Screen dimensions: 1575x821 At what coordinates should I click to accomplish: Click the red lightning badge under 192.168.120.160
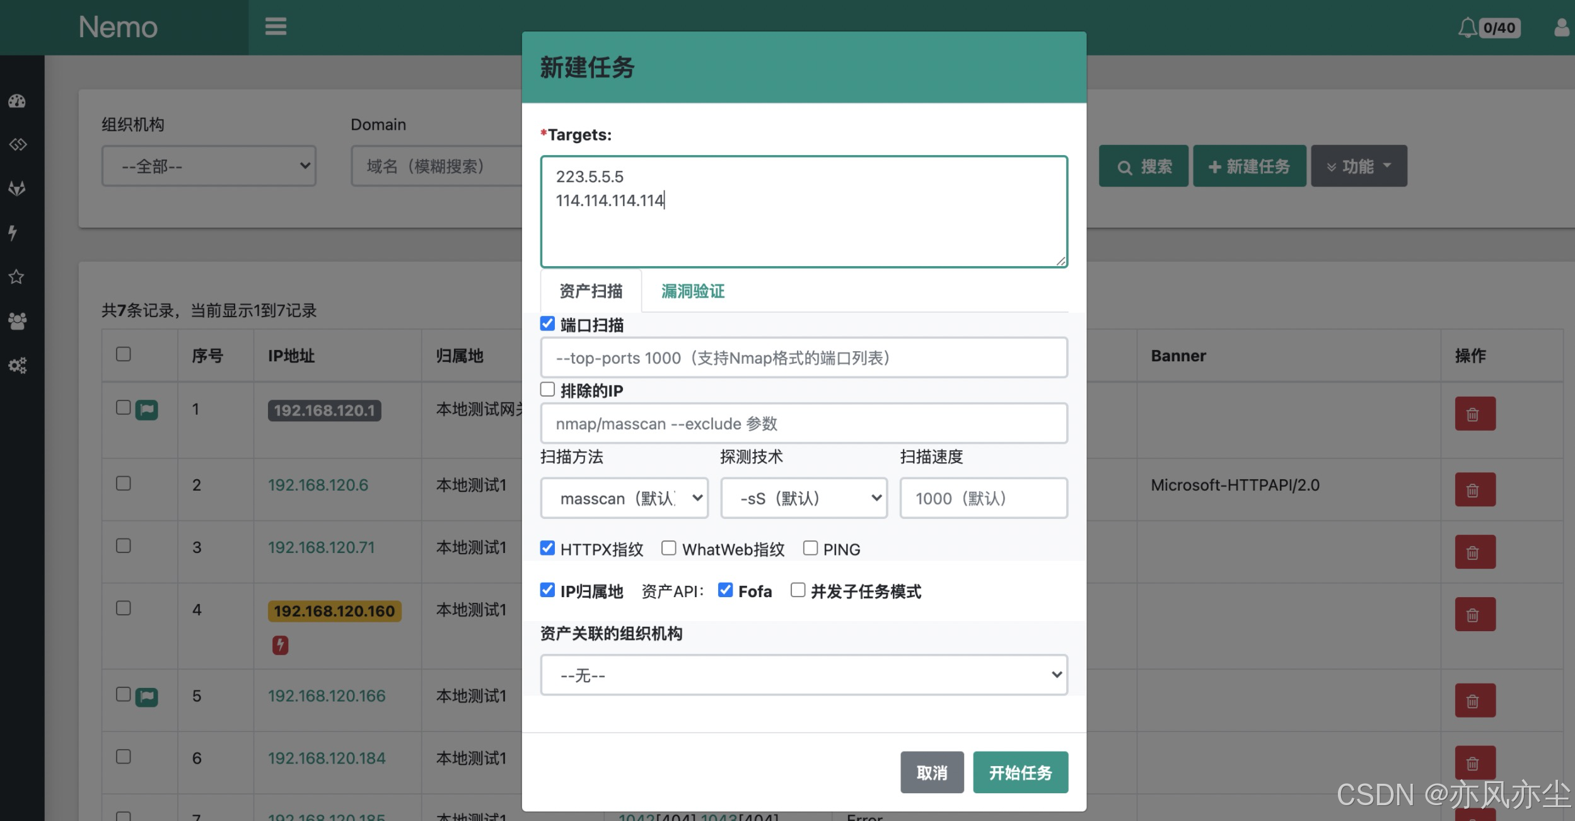tap(280, 644)
